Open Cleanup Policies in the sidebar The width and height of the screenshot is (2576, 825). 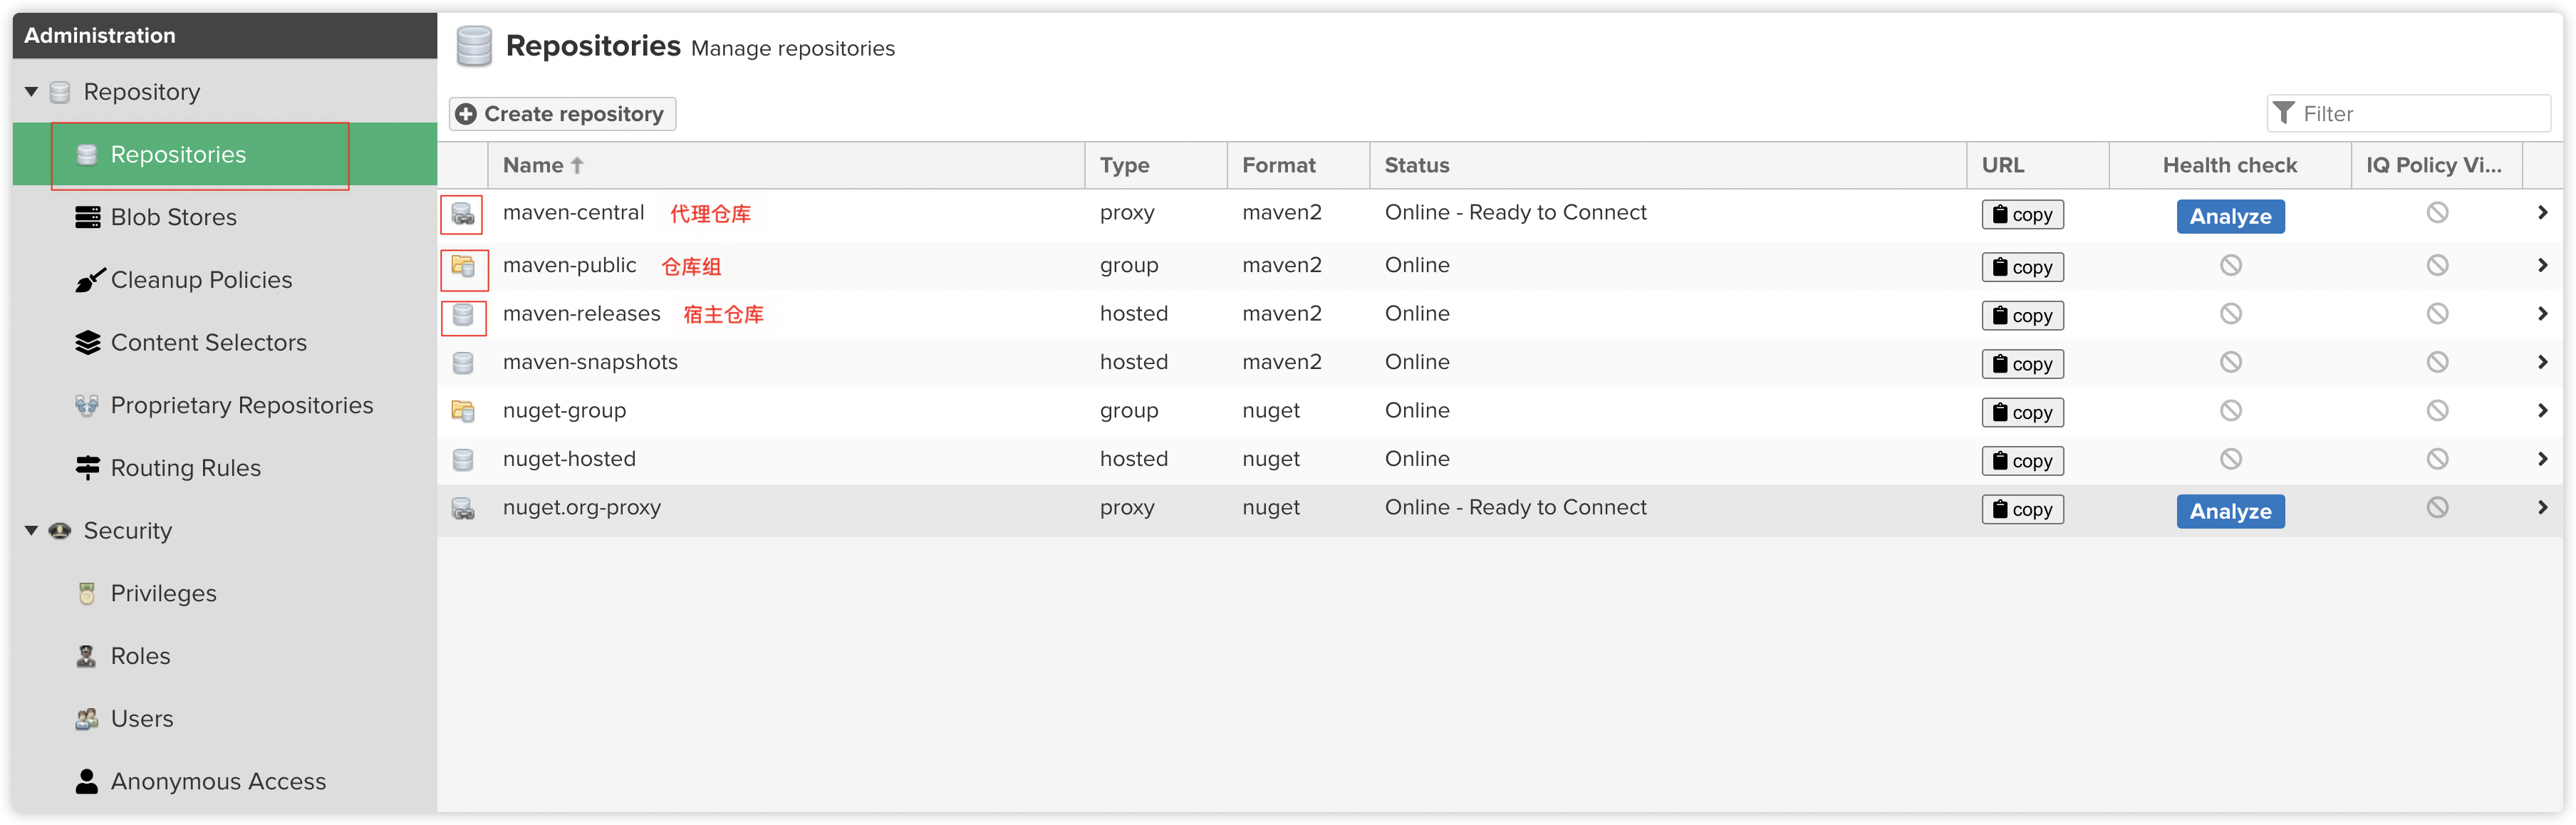coord(225,280)
